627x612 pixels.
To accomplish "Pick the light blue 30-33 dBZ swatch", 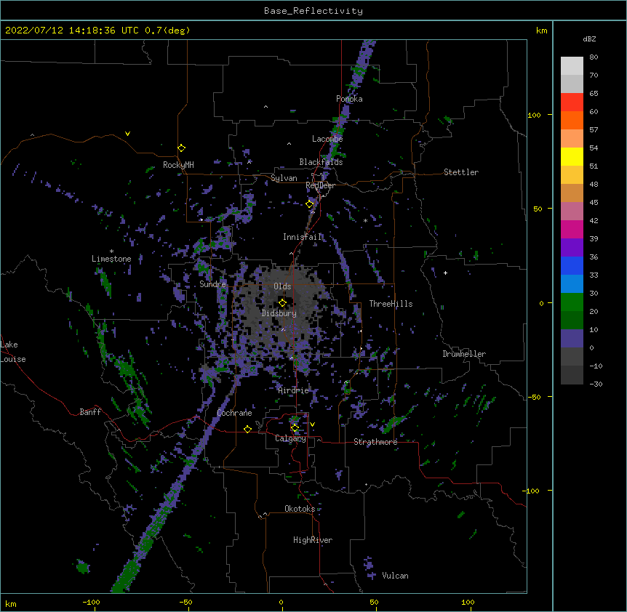I will point(572,283).
